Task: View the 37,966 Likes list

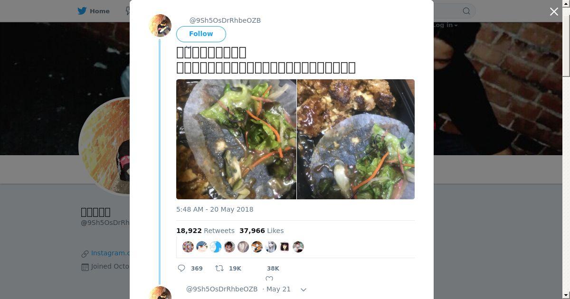Action: (261, 231)
